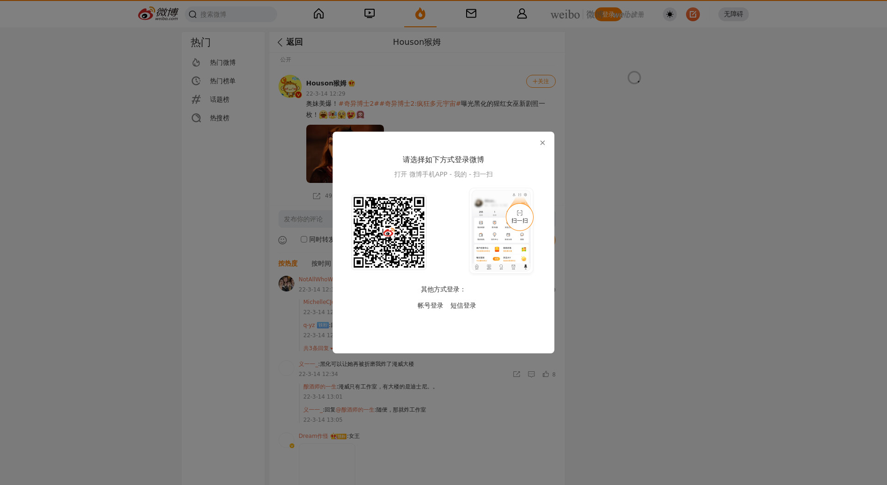The height and width of the screenshot is (485, 887).
Task: Click the 无障碍 accessibility button
Action: tap(733, 14)
